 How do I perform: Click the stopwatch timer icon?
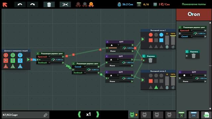119,5
